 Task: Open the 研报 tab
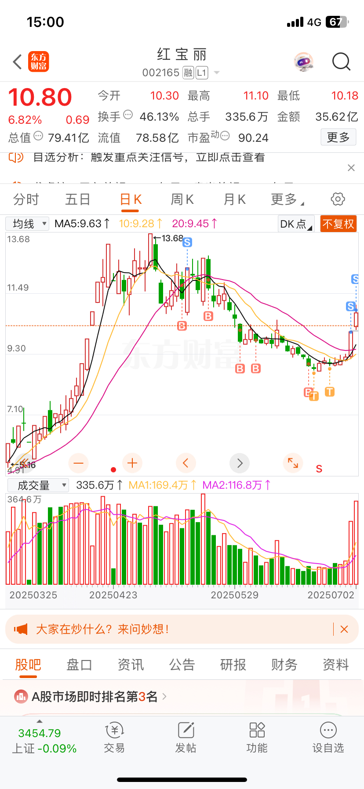233,665
